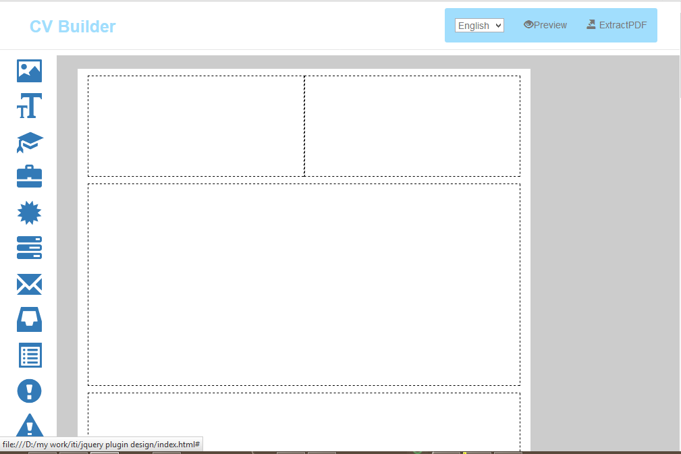The image size is (681, 454).
Task: Click the exclamation circle icon
Action: pyautogui.click(x=29, y=391)
